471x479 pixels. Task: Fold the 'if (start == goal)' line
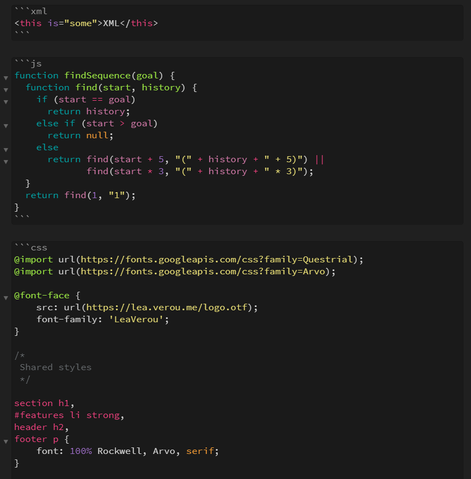coord(6,102)
